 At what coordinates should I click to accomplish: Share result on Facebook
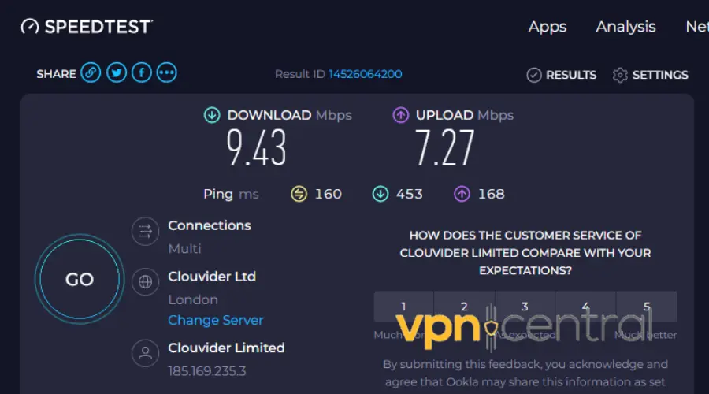point(142,73)
